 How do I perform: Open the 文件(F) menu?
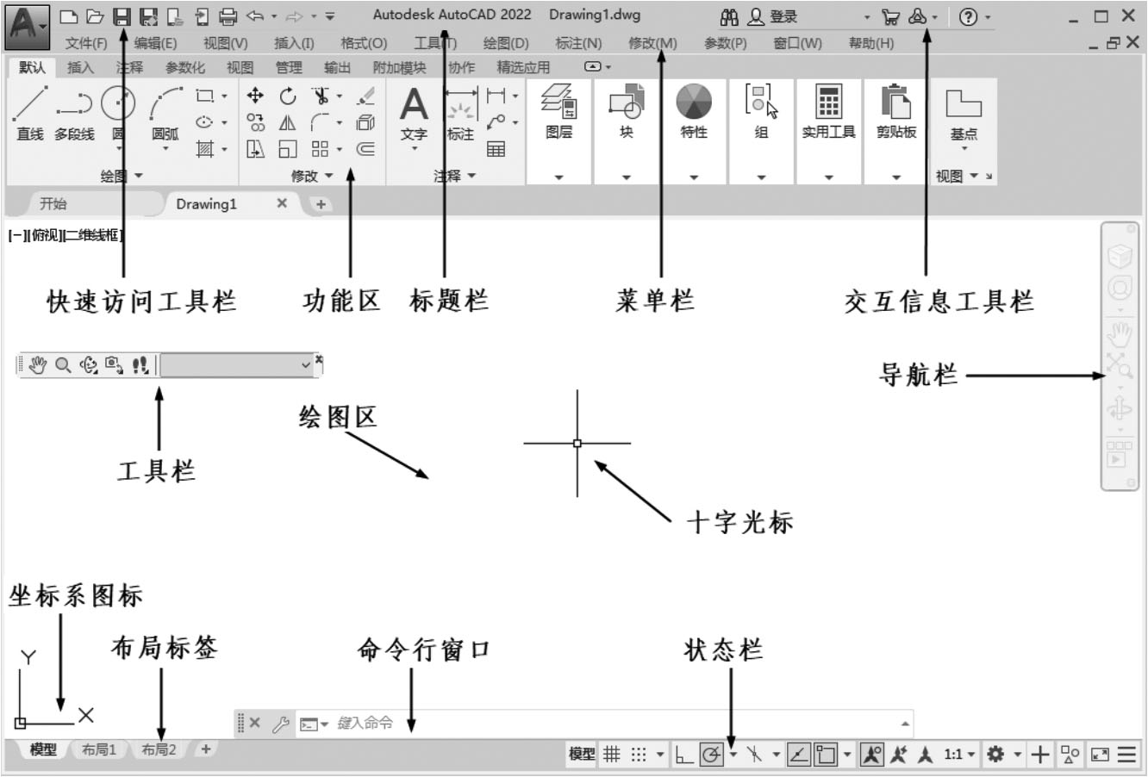pos(86,43)
